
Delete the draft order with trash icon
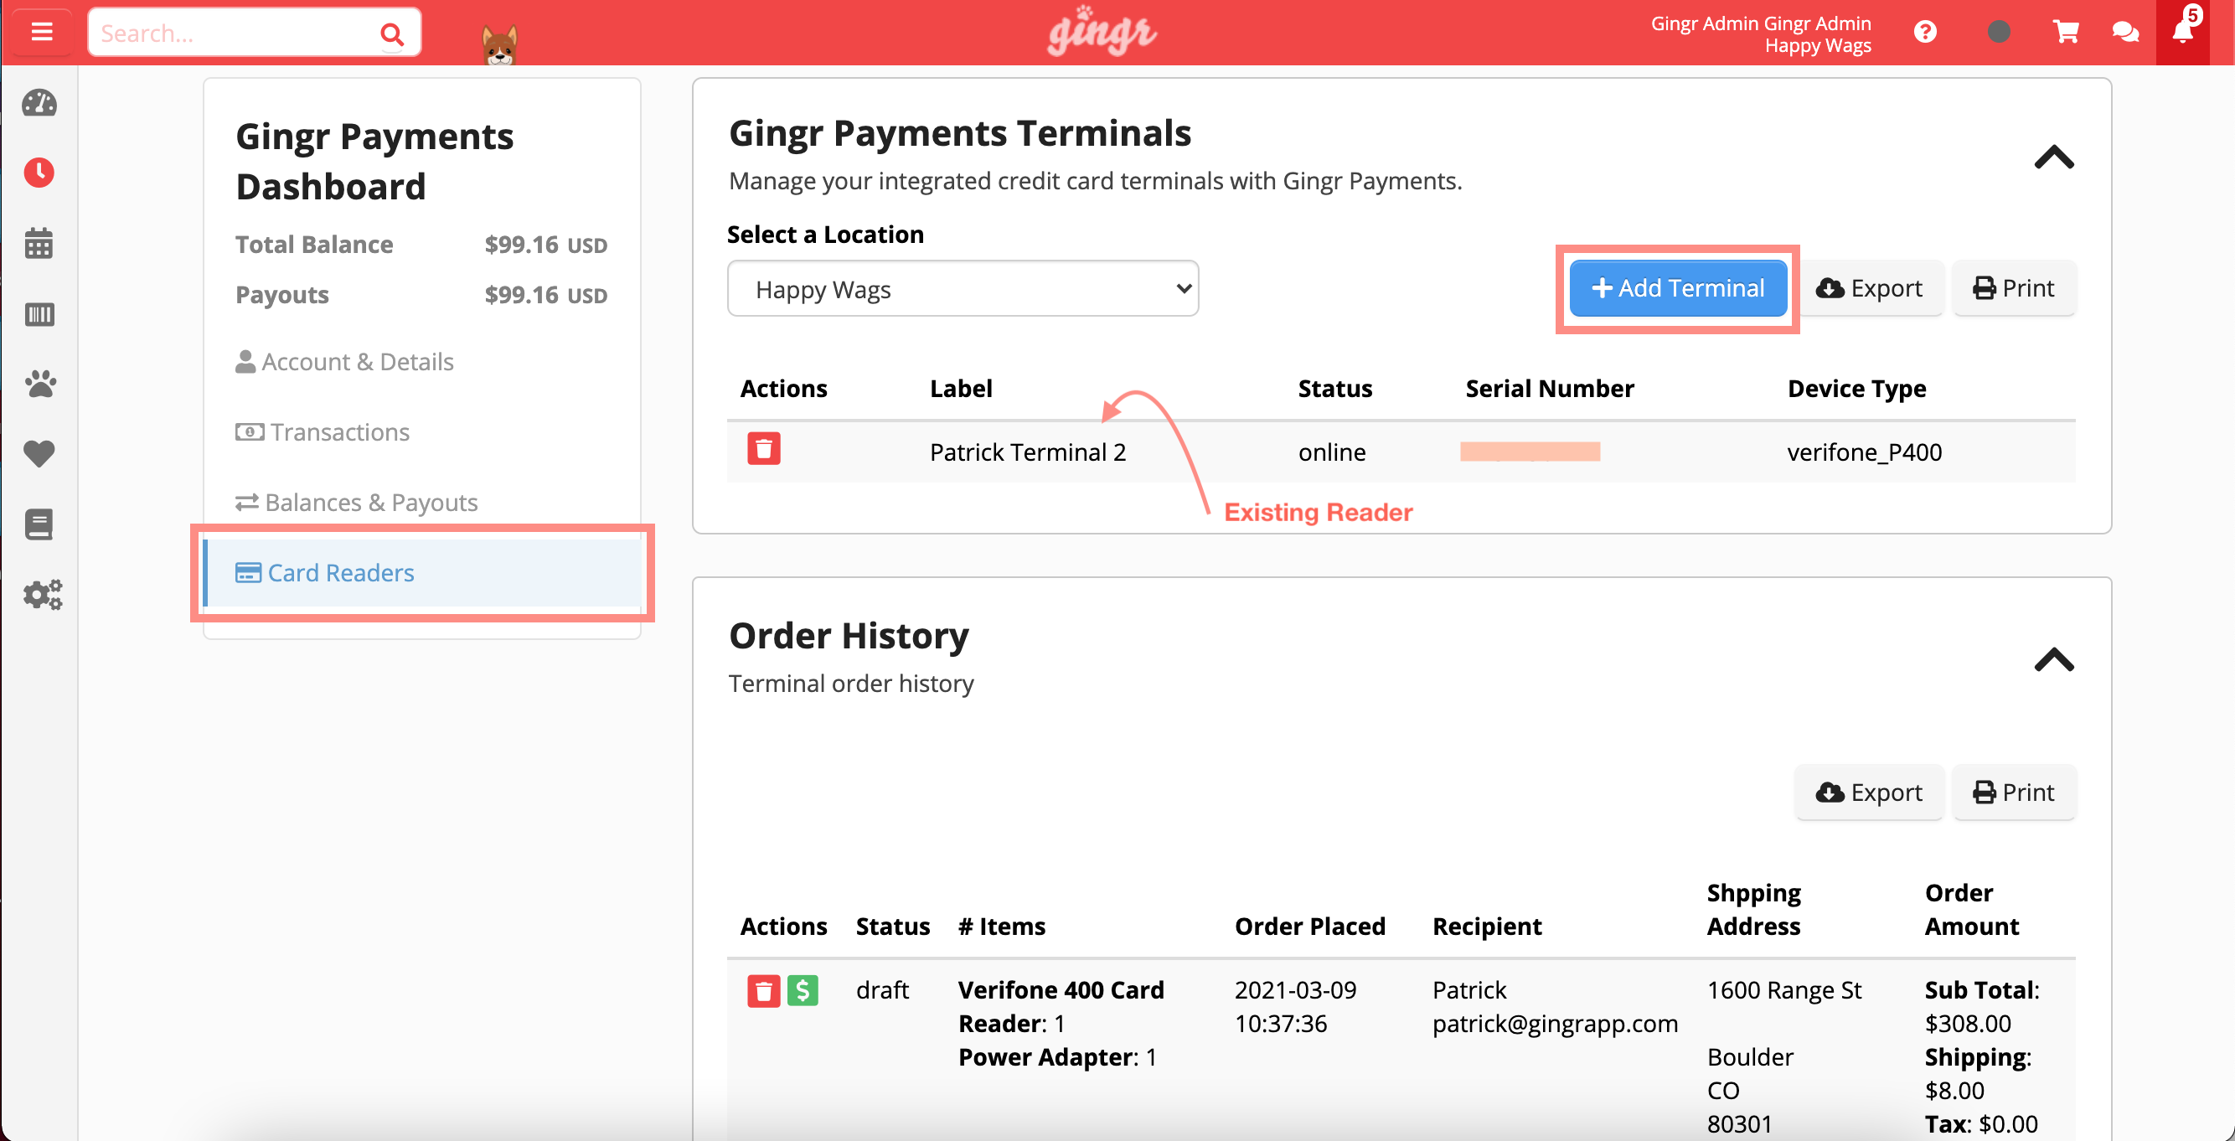pos(763,991)
